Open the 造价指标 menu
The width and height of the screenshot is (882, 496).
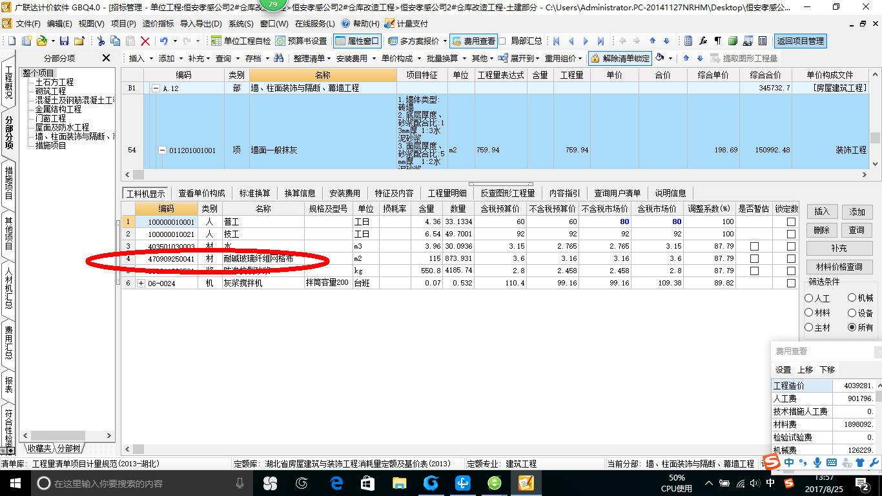coord(158,23)
